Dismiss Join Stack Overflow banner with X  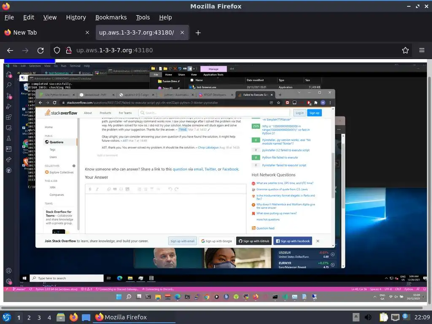tap(318, 241)
